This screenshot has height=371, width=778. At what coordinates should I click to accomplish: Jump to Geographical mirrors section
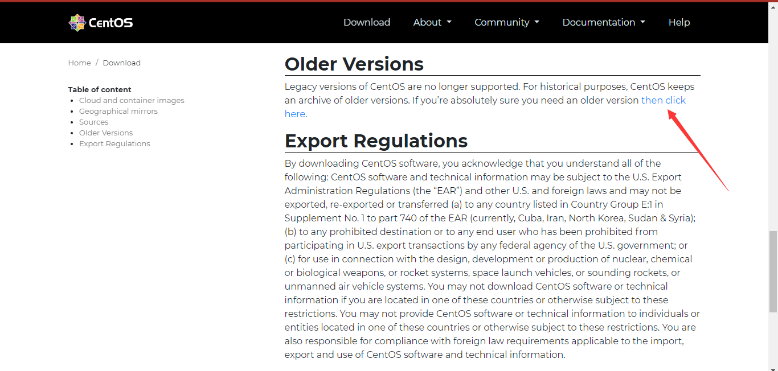coord(118,111)
